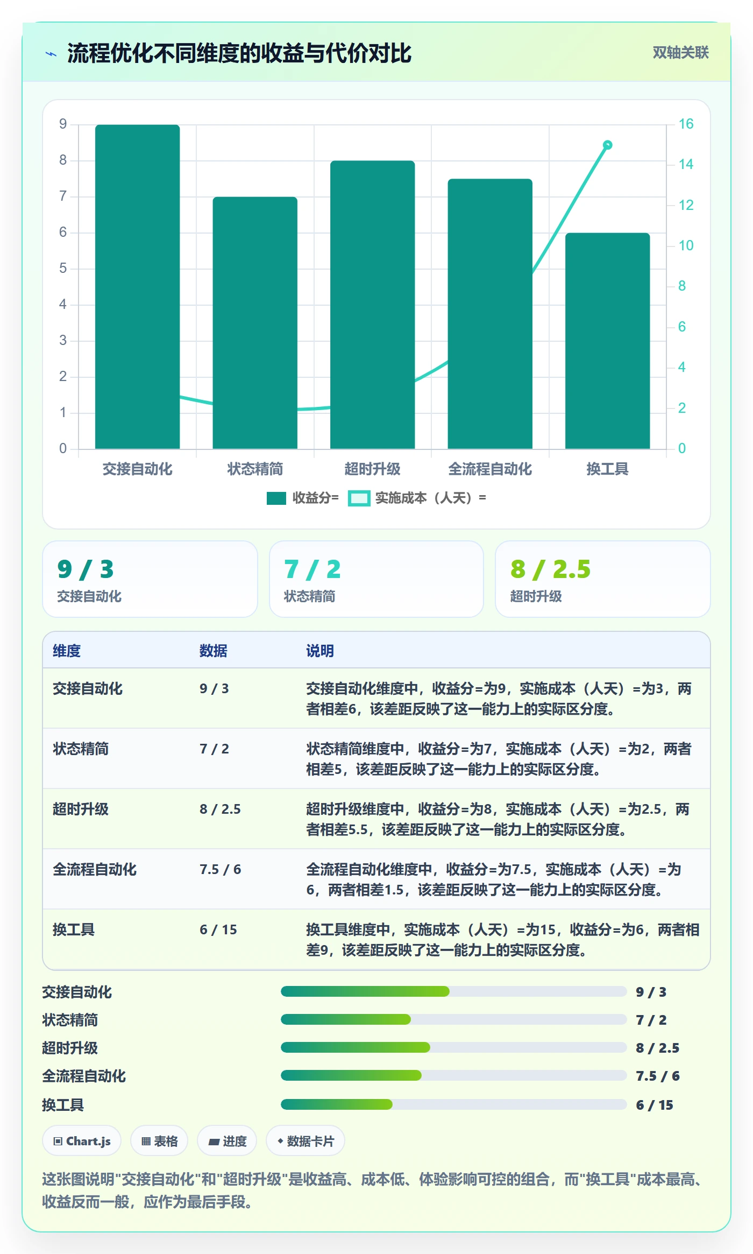
Task: Click the 8 / 2.5 progress value label
Action: pyautogui.click(x=657, y=1048)
